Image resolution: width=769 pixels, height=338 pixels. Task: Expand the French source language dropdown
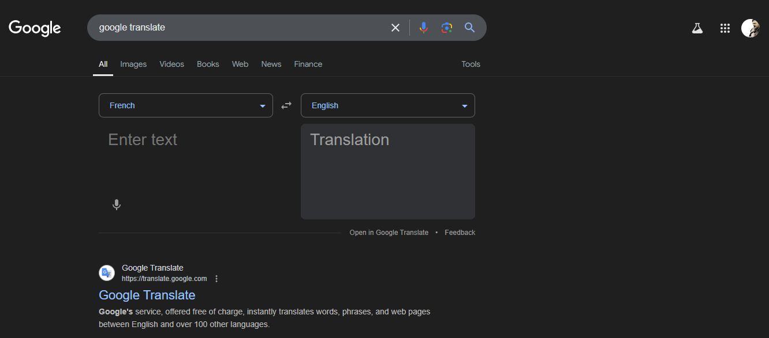[x=185, y=105]
